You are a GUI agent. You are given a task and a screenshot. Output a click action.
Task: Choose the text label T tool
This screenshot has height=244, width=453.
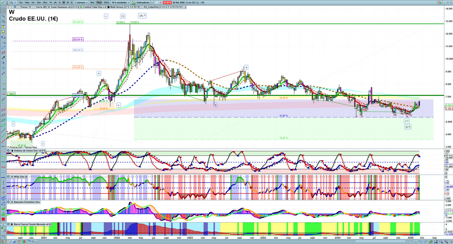3,63
